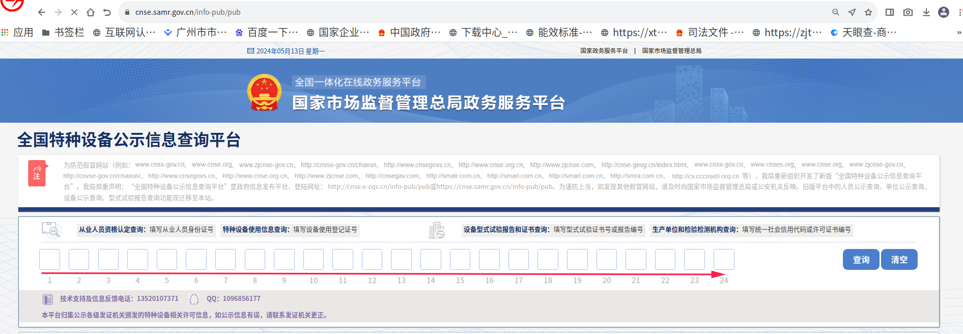The image size is (963, 334).
Task: Click the browser back arrow
Action: tap(42, 12)
